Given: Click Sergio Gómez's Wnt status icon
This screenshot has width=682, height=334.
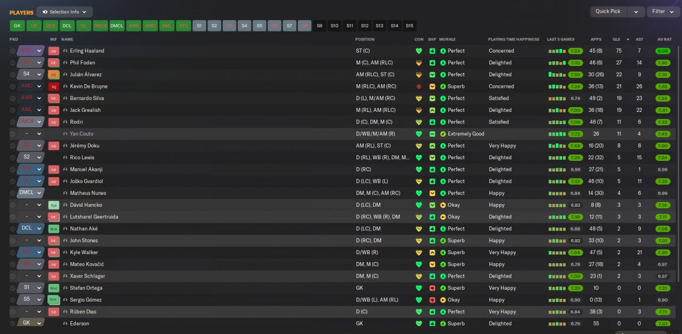Looking at the screenshot, I should 54,300.
